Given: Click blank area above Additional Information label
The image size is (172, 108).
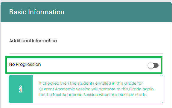Looking at the screenshot, I should coord(86,30).
